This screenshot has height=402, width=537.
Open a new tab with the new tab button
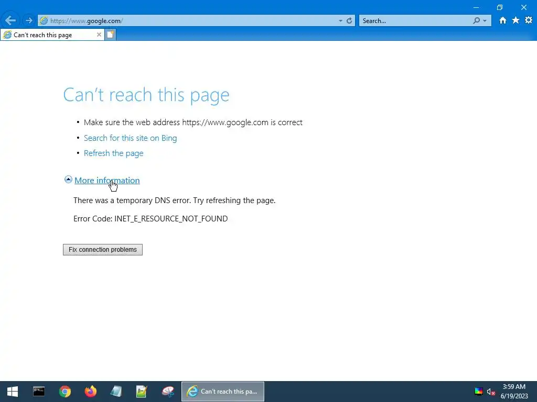[x=110, y=35]
